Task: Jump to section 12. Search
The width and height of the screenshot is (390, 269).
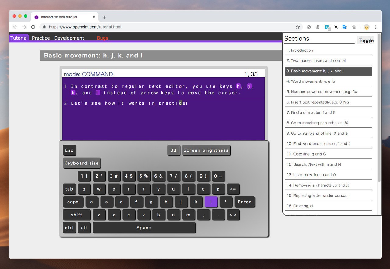Action: pyautogui.click(x=329, y=164)
